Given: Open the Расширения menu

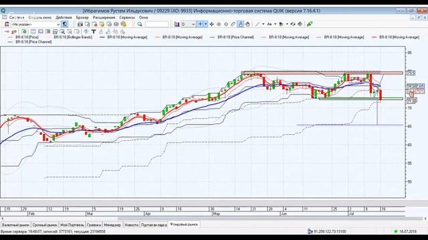Looking at the screenshot, I should tap(104, 17).
